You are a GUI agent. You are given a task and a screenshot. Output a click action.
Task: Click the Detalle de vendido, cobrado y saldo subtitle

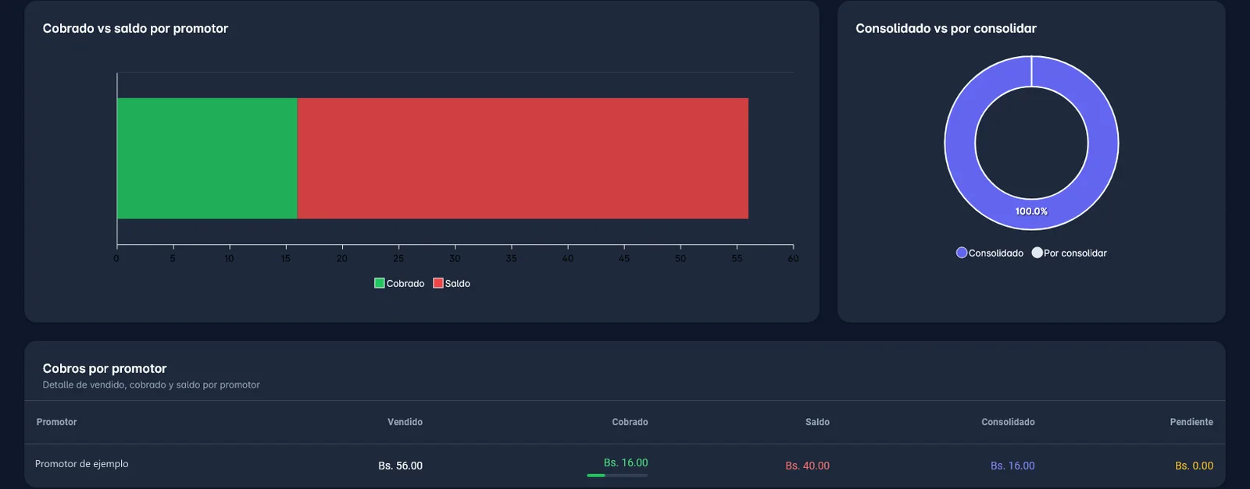coord(151,385)
